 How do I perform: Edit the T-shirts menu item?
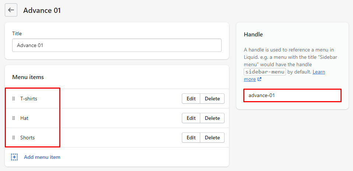pyautogui.click(x=191, y=99)
